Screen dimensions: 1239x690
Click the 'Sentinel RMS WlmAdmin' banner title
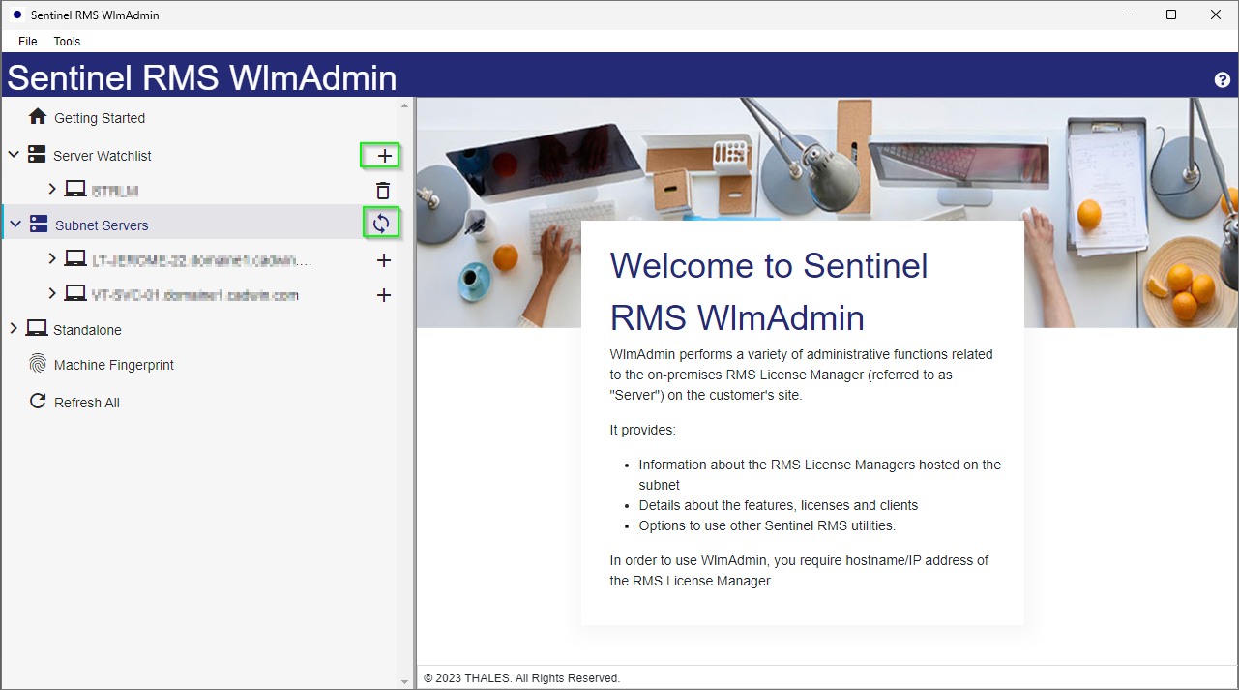[202, 77]
